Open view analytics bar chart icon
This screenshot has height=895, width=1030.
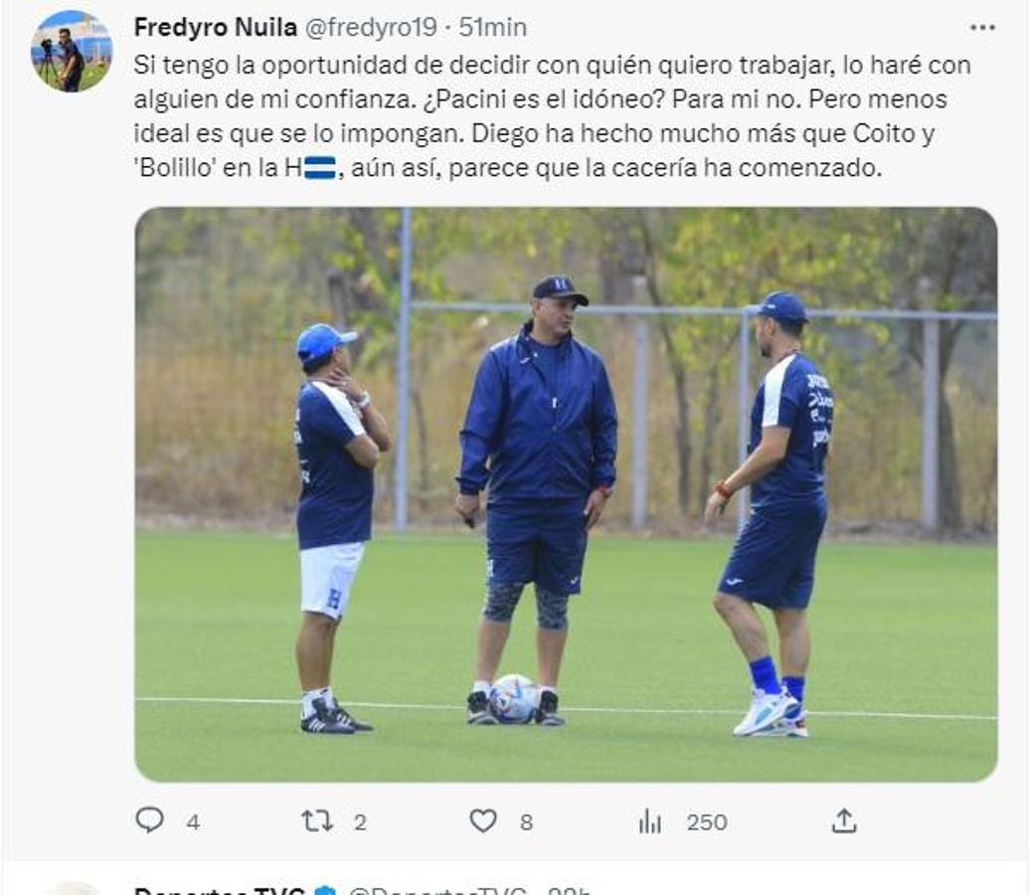click(x=650, y=820)
